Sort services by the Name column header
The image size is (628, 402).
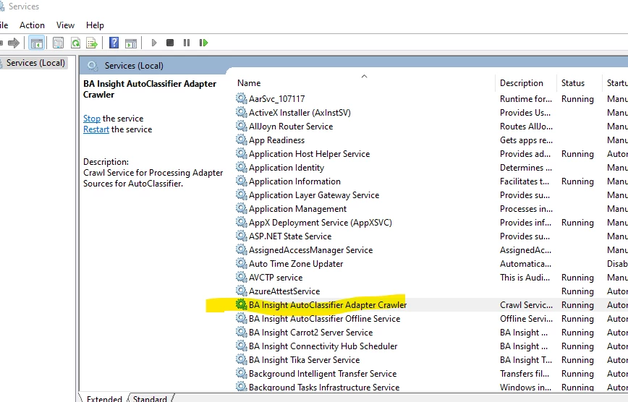(x=250, y=83)
